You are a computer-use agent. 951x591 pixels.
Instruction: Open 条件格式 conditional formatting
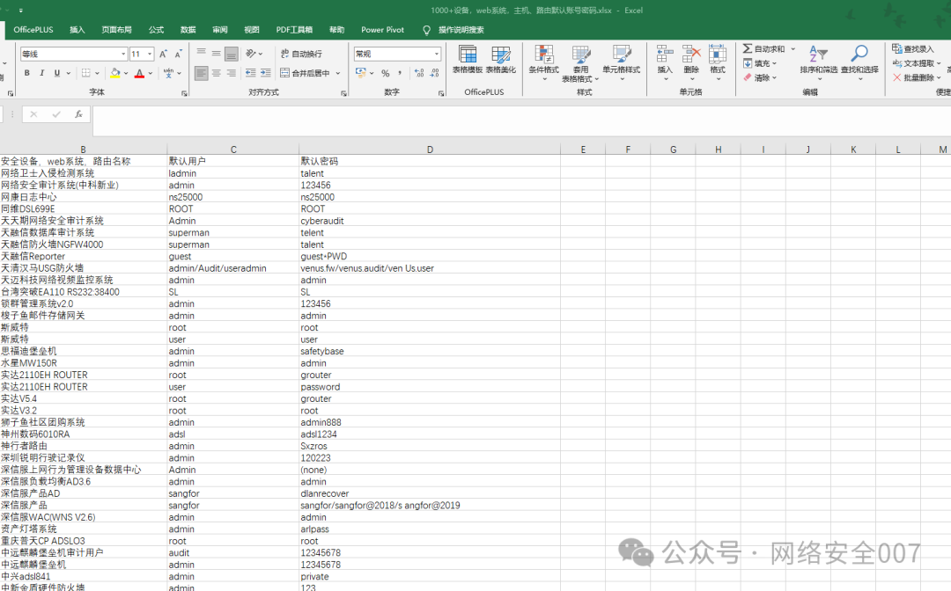pos(543,62)
